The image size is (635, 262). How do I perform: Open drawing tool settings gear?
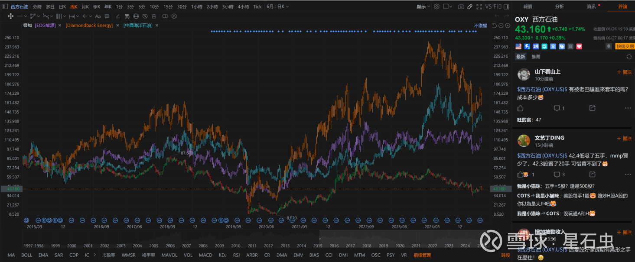174,16
